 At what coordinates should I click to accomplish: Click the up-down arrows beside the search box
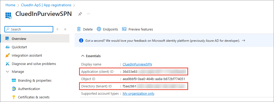click(x=57, y=29)
